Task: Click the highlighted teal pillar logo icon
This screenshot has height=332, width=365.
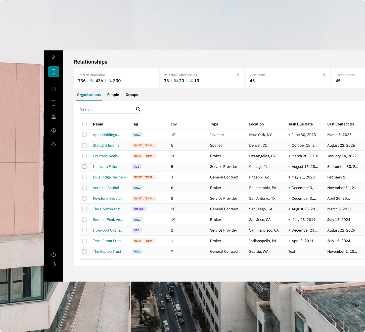Action: [54, 72]
